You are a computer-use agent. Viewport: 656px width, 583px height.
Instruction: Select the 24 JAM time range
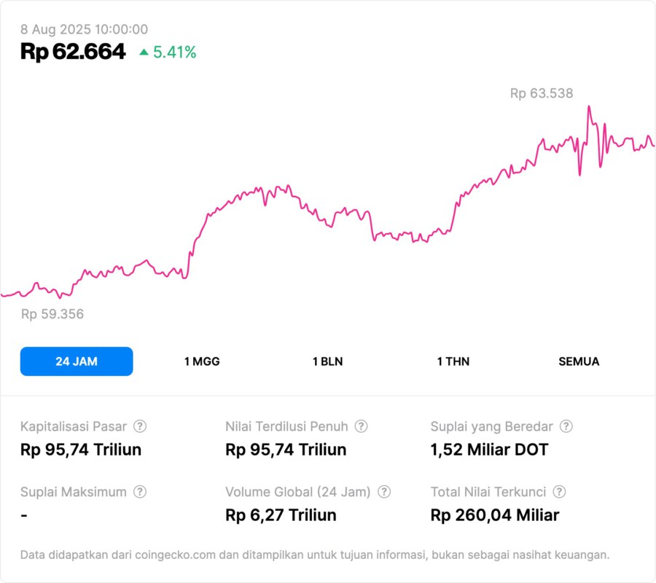[x=77, y=361]
